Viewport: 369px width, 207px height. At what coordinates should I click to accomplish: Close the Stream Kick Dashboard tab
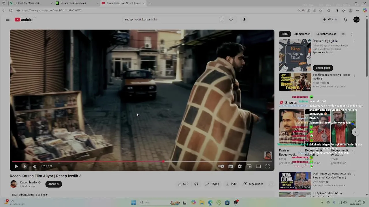pyautogui.click(x=97, y=3)
